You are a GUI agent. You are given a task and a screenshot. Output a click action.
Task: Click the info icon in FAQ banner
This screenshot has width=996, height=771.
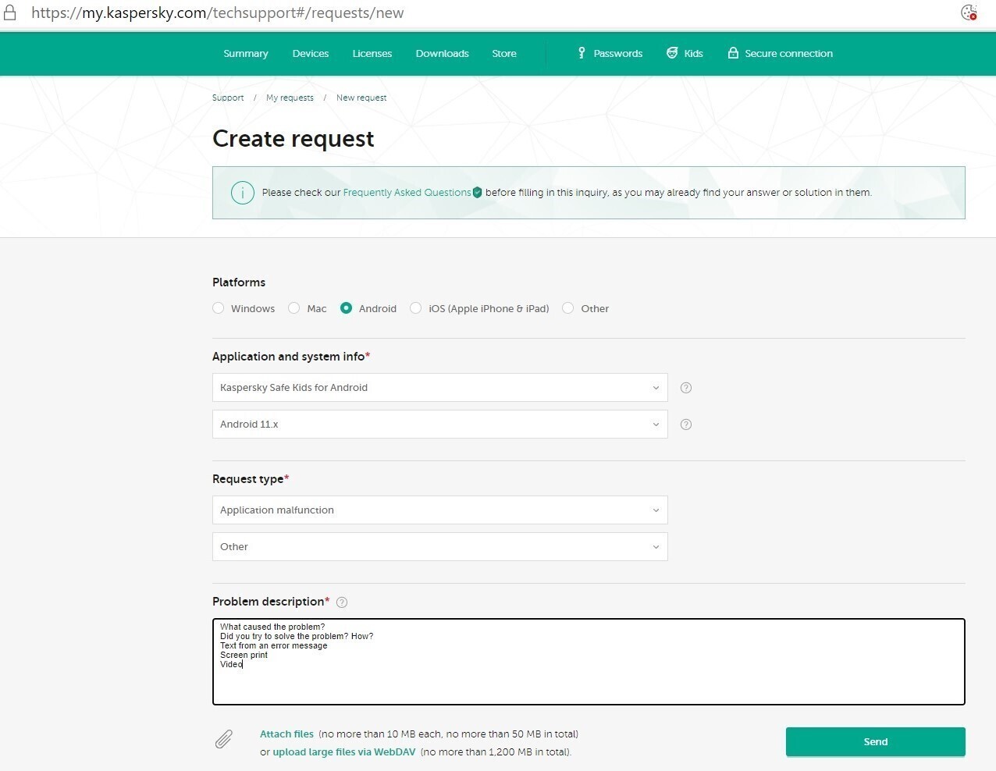pos(243,193)
